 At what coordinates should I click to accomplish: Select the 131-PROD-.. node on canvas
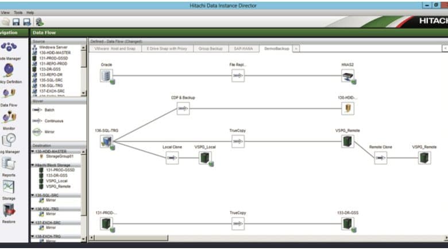click(107, 224)
